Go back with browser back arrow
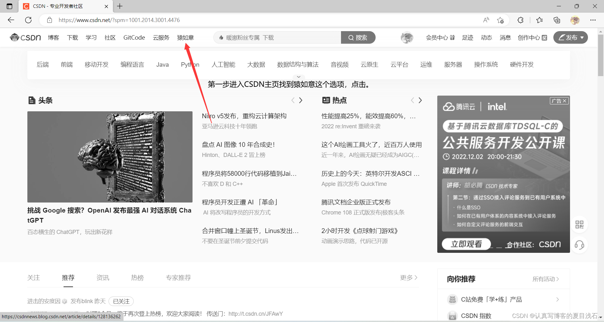The height and width of the screenshot is (322, 604). (11, 20)
